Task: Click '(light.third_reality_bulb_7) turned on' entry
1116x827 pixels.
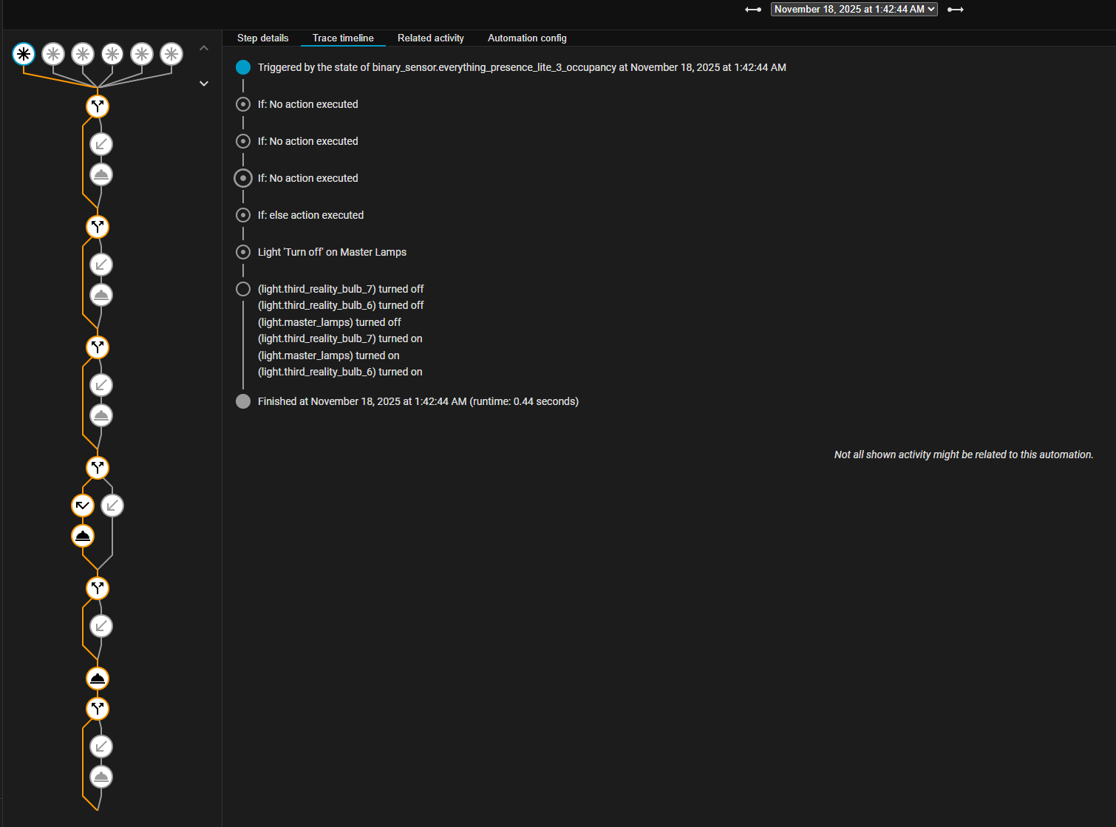Action: point(340,338)
